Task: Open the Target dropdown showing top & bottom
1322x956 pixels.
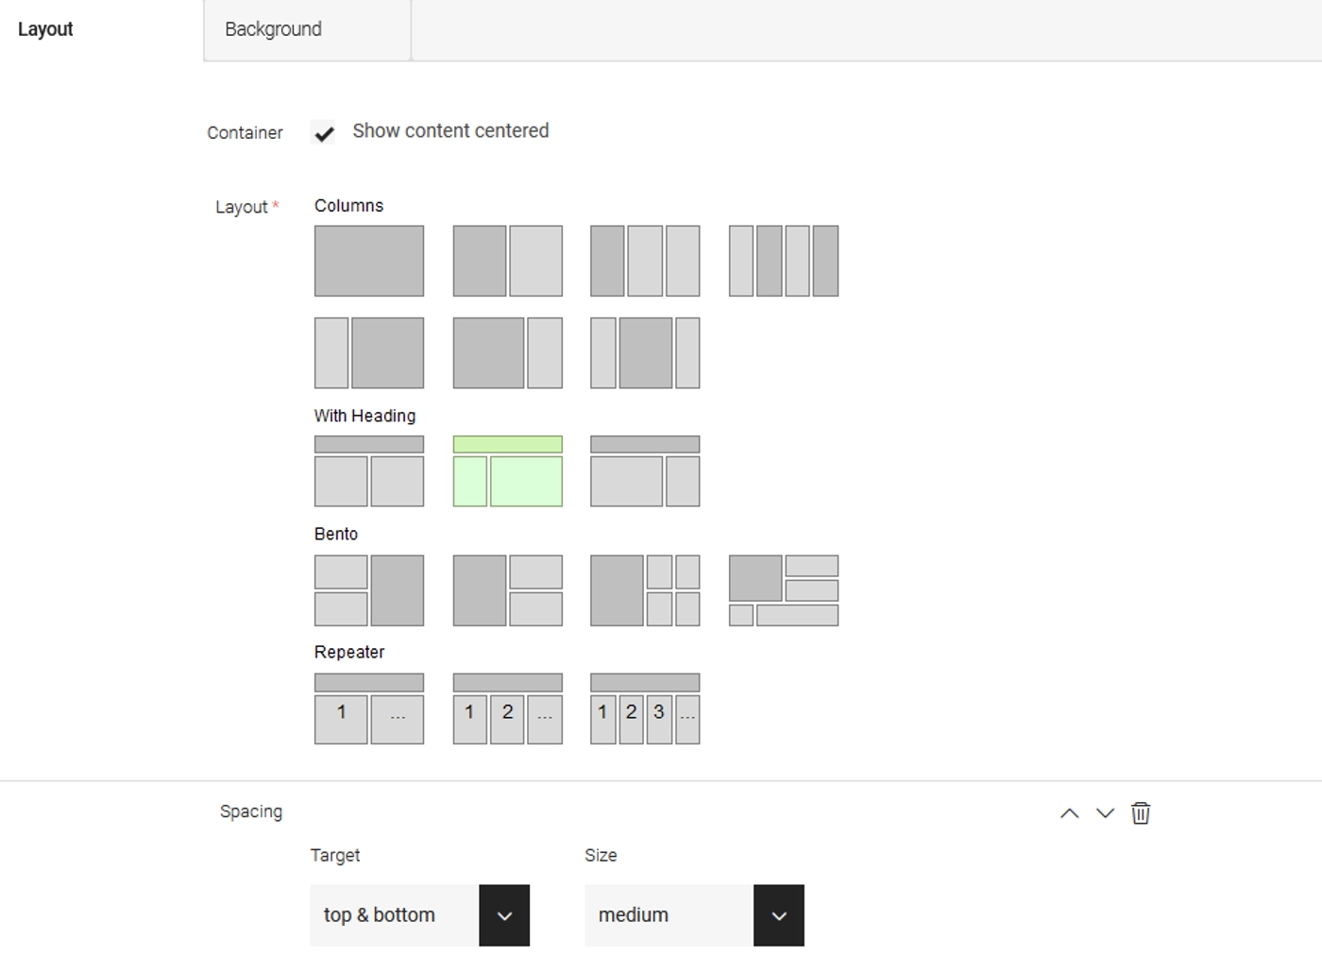Action: pos(419,915)
